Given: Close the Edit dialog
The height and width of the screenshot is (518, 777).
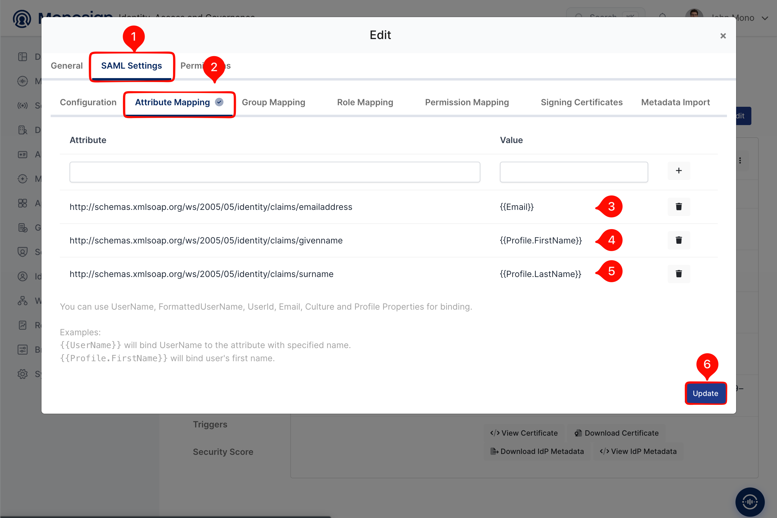Looking at the screenshot, I should [723, 36].
